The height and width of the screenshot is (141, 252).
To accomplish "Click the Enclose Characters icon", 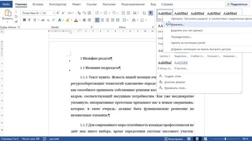I will point(89,20).
